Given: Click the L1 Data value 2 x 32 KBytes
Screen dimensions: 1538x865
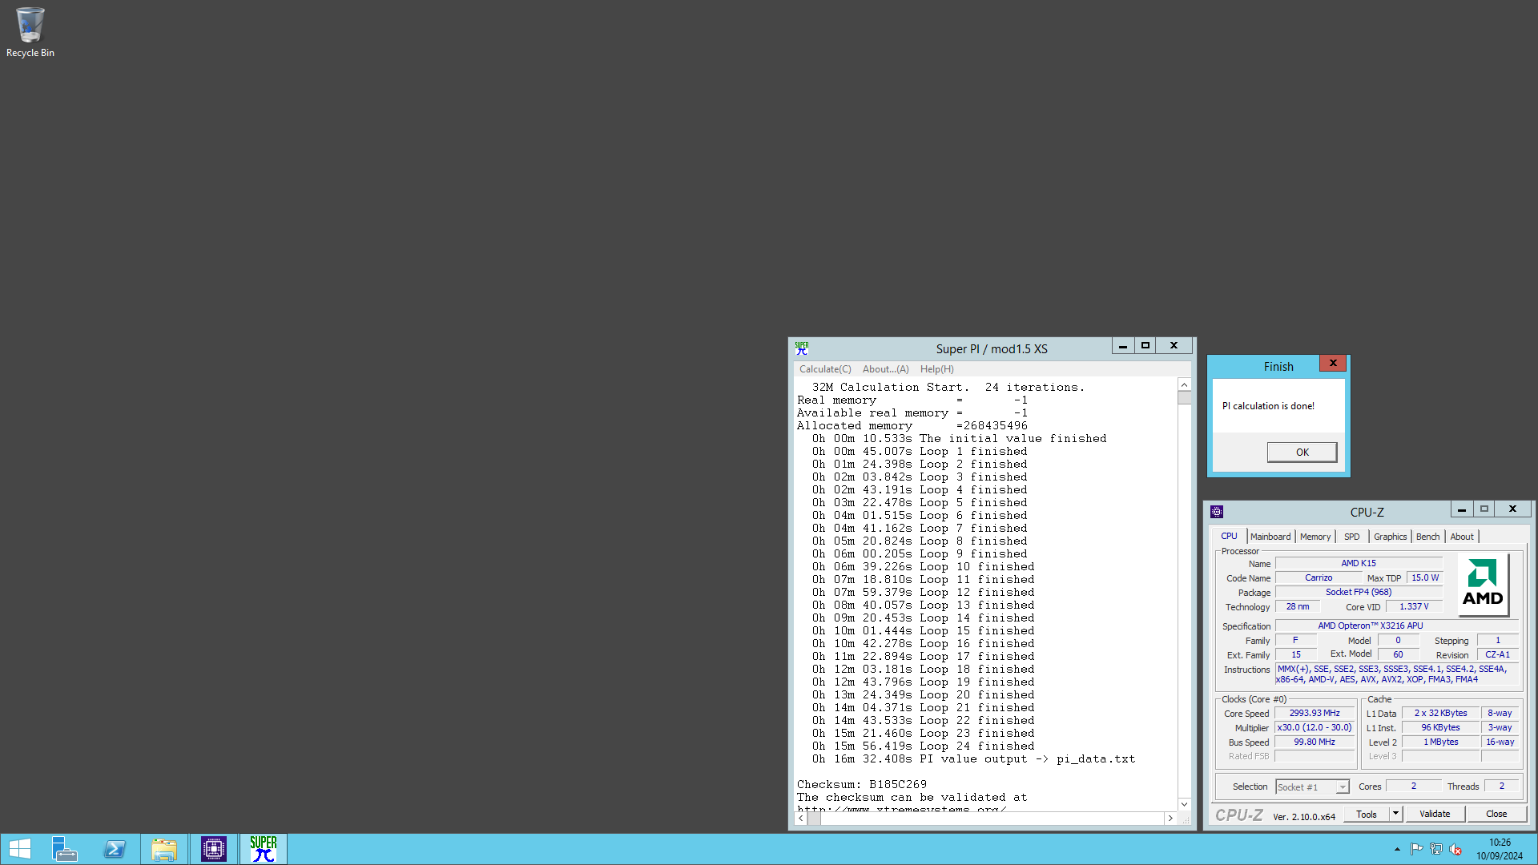Looking at the screenshot, I should coord(1440,713).
